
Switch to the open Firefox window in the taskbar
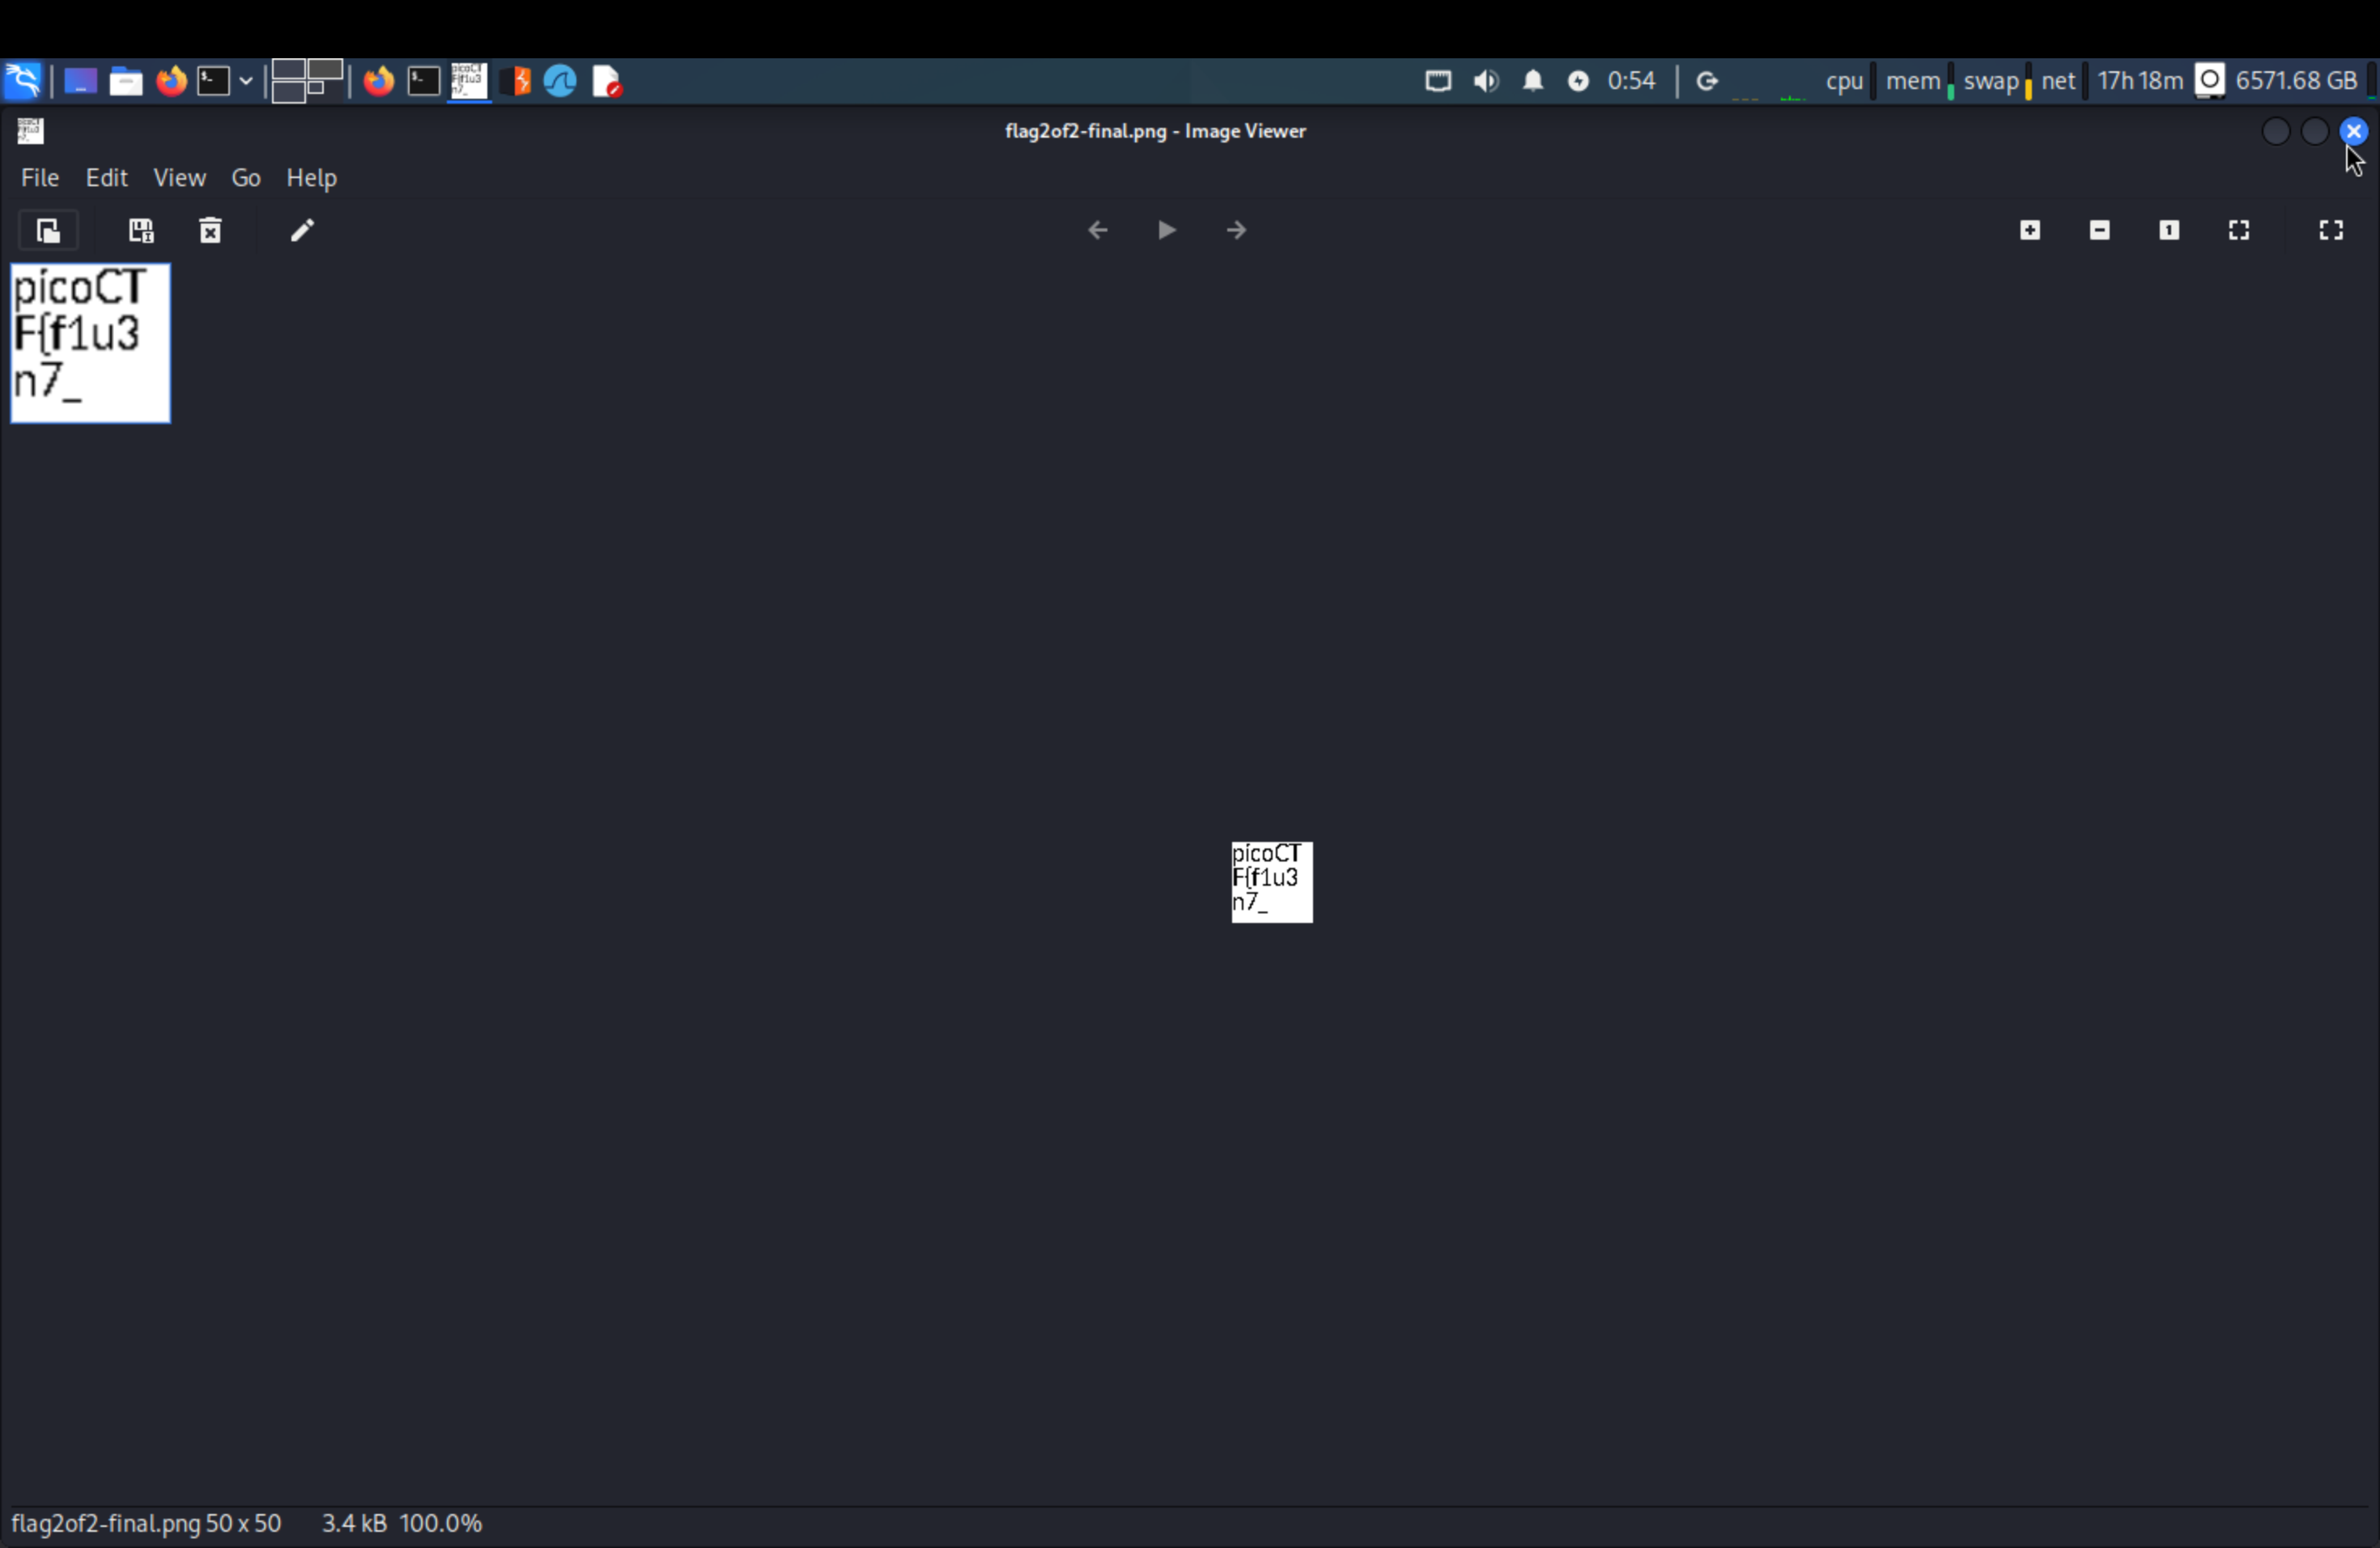coord(378,81)
